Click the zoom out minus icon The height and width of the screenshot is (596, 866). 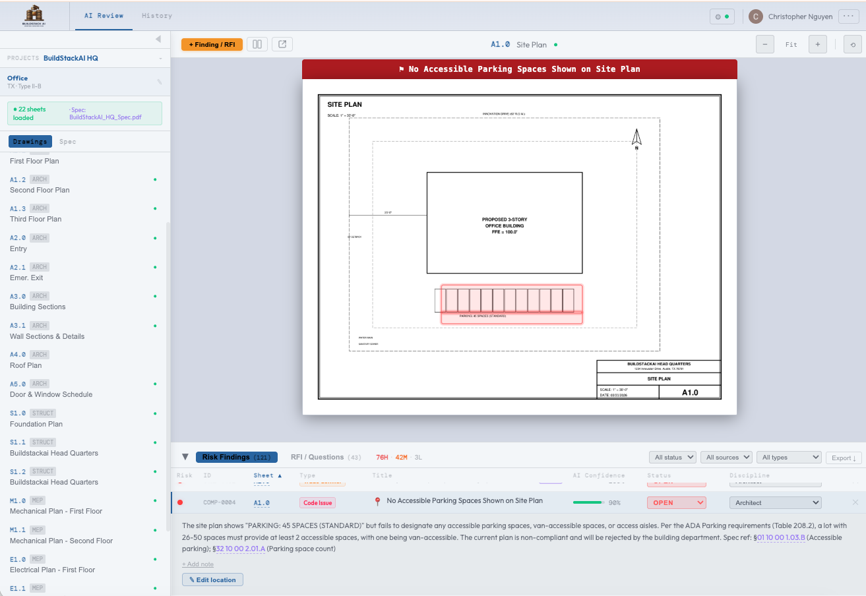pos(764,44)
